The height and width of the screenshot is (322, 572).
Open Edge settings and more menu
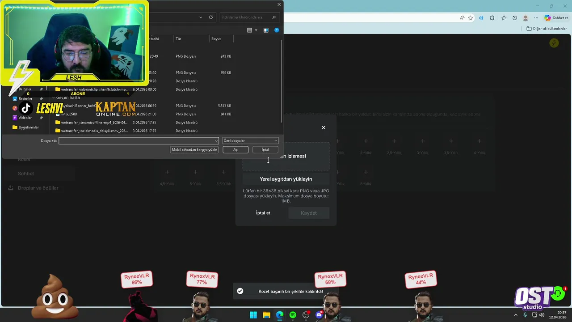(536, 18)
